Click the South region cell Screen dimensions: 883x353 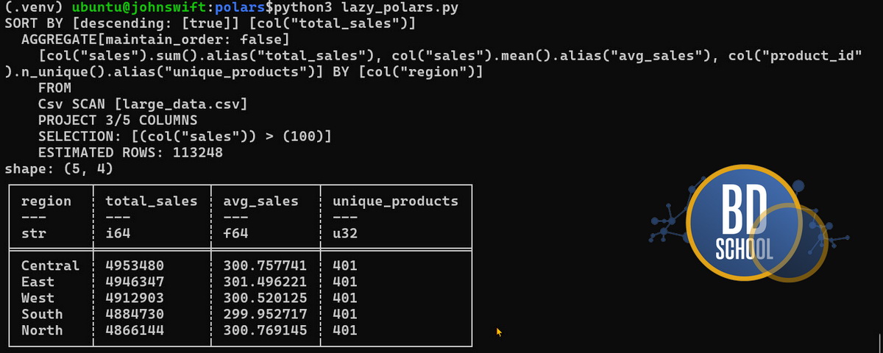42,314
